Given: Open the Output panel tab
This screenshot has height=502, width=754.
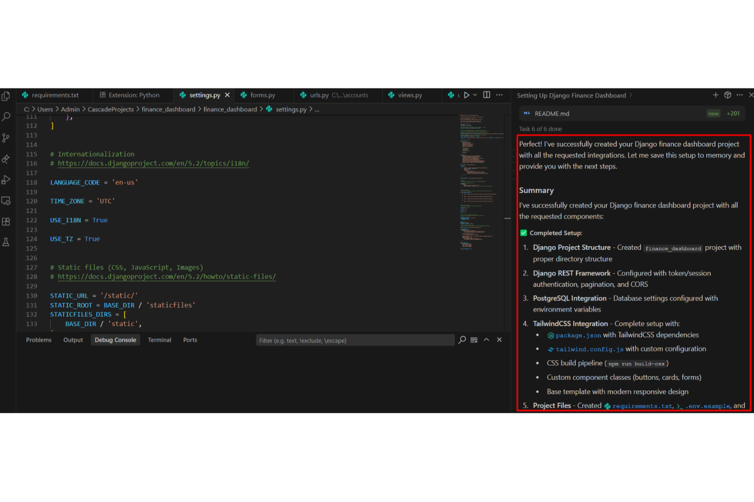Looking at the screenshot, I should point(73,340).
